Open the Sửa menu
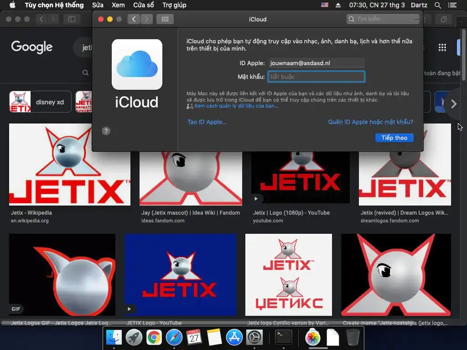This screenshot has height=350, width=467. pos(98,5)
